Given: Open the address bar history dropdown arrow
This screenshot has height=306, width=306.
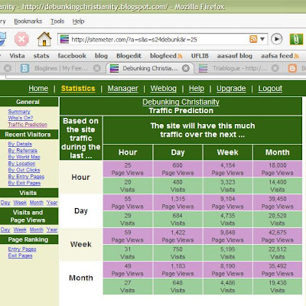Looking at the screenshot, I should pyautogui.click(x=262, y=39).
